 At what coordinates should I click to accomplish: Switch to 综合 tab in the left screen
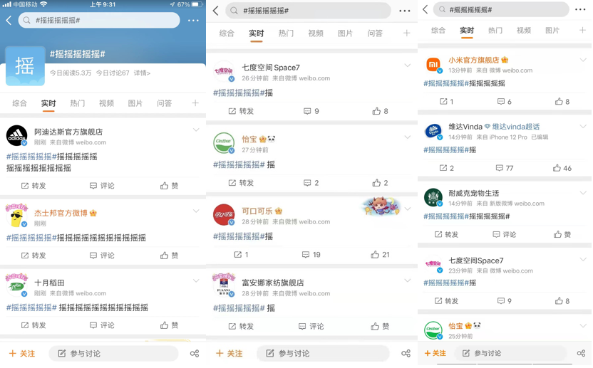click(20, 103)
